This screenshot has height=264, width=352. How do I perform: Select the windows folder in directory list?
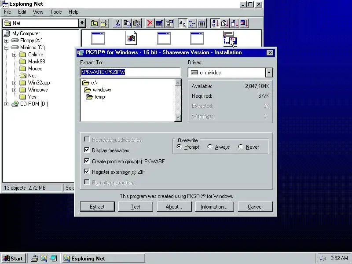point(97,90)
